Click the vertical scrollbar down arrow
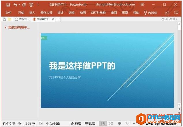183x127 pixels. (179, 105)
